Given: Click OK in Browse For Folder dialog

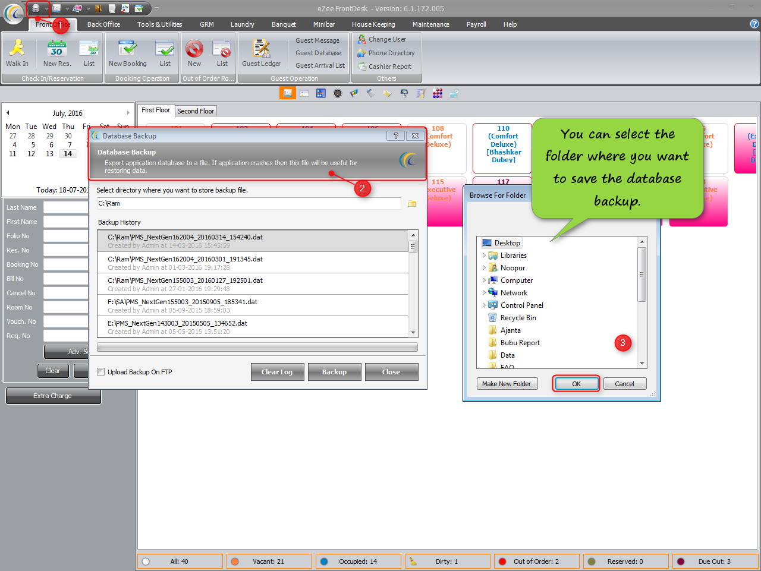Looking at the screenshot, I should (576, 384).
